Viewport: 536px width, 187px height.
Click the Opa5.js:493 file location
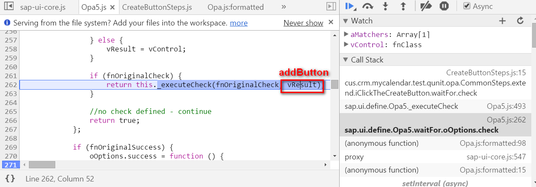(x=506, y=106)
